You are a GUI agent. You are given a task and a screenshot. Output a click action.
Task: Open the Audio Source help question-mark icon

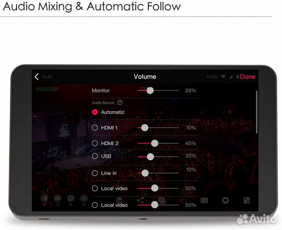point(120,103)
